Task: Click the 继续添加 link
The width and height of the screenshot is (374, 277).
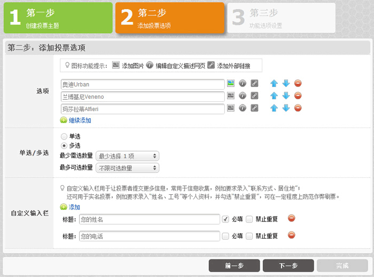Action: [x=80, y=120]
